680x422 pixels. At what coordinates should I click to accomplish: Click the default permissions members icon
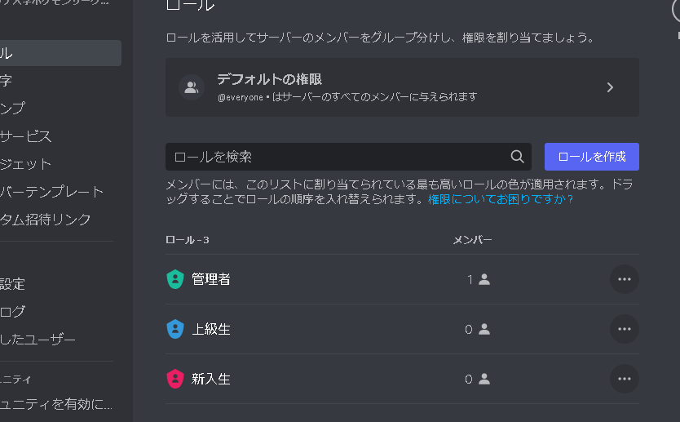(192, 87)
